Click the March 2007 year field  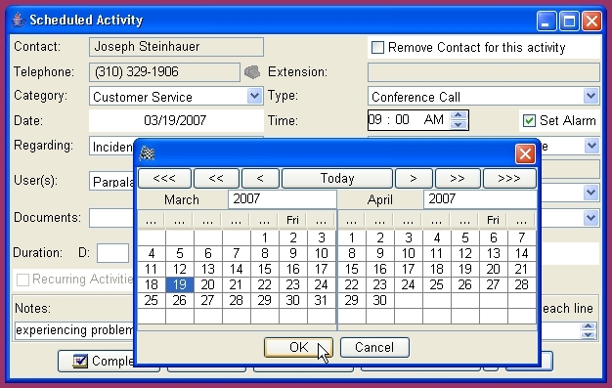282,199
